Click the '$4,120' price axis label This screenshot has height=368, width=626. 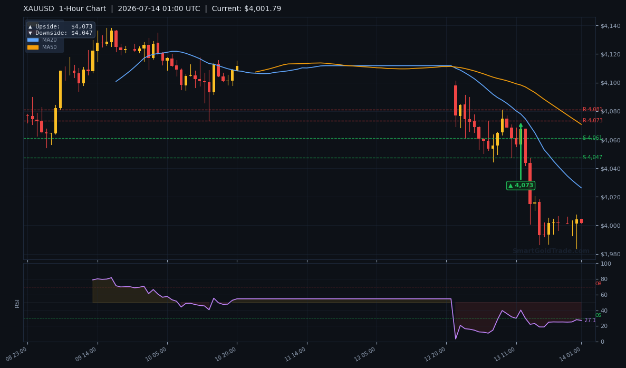[x=610, y=54]
